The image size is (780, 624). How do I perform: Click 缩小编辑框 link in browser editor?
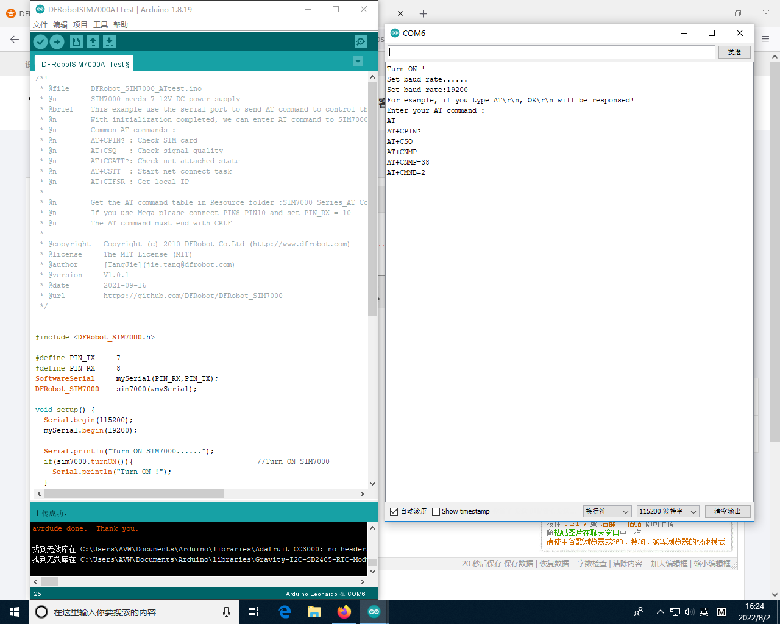(x=712, y=564)
